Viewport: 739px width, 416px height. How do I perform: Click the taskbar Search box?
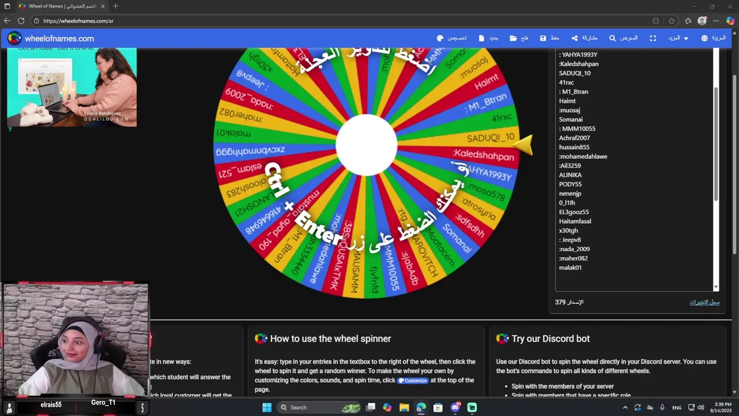click(x=319, y=407)
